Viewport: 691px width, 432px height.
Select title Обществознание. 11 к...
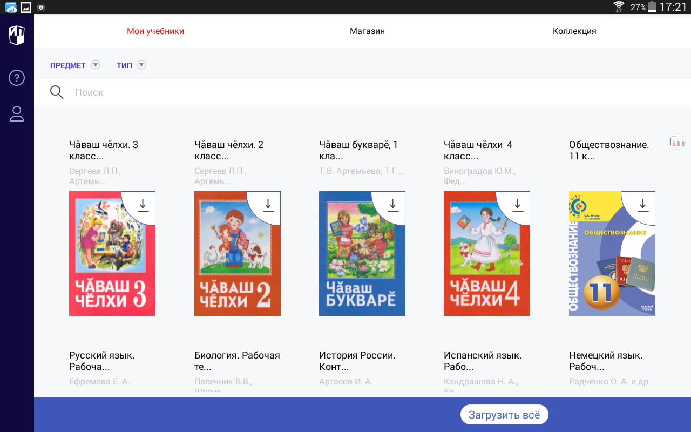click(609, 151)
